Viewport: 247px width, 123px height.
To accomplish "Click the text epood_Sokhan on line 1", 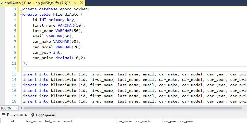I will click(74, 9).
